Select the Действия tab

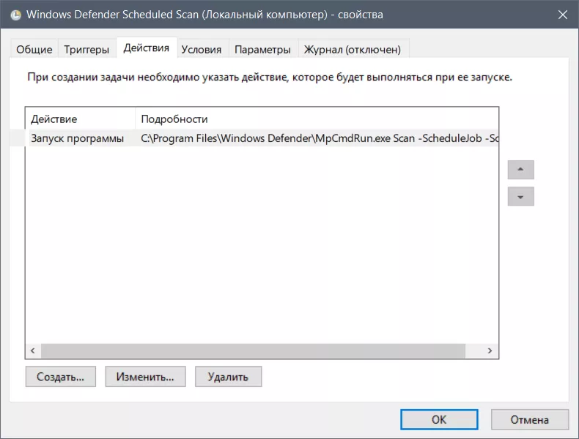(147, 48)
